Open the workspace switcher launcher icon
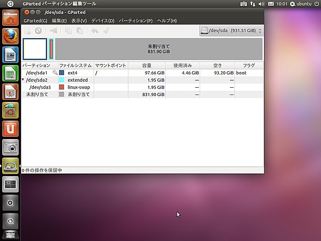Viewport: 321px width, 241px height. point(11,184)
